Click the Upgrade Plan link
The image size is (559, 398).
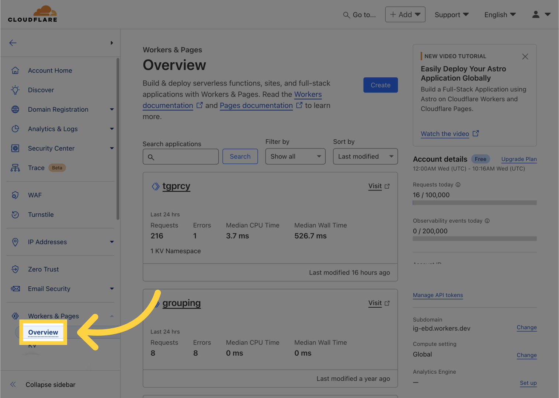(x=519, y=159)
